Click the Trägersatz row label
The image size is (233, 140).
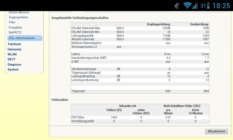pyautogui.click(x=78, y=91)
